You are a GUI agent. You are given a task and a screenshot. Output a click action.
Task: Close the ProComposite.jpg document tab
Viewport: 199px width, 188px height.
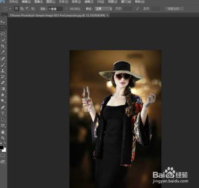coord(107,16)
